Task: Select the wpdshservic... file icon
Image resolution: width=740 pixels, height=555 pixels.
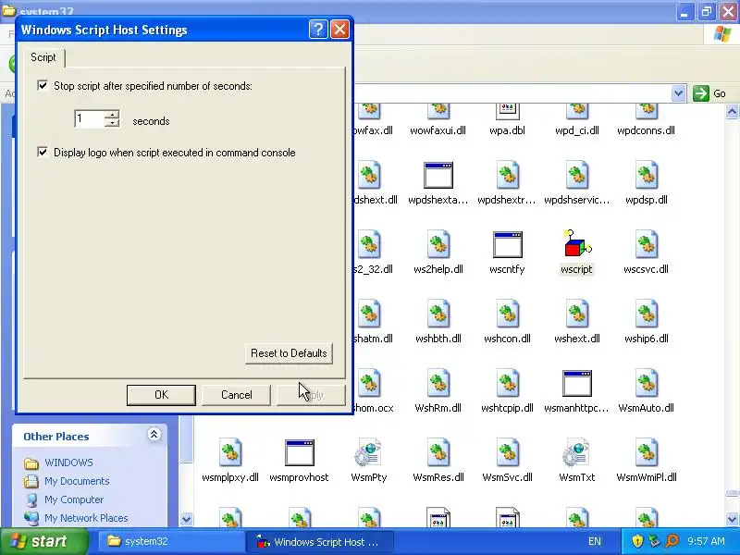Action: (576, 175)
